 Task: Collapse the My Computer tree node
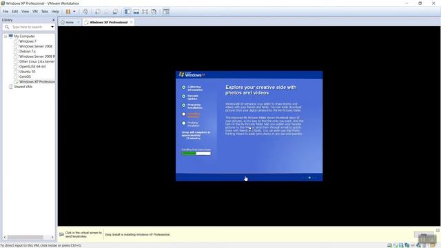click(x=6, y=37)
